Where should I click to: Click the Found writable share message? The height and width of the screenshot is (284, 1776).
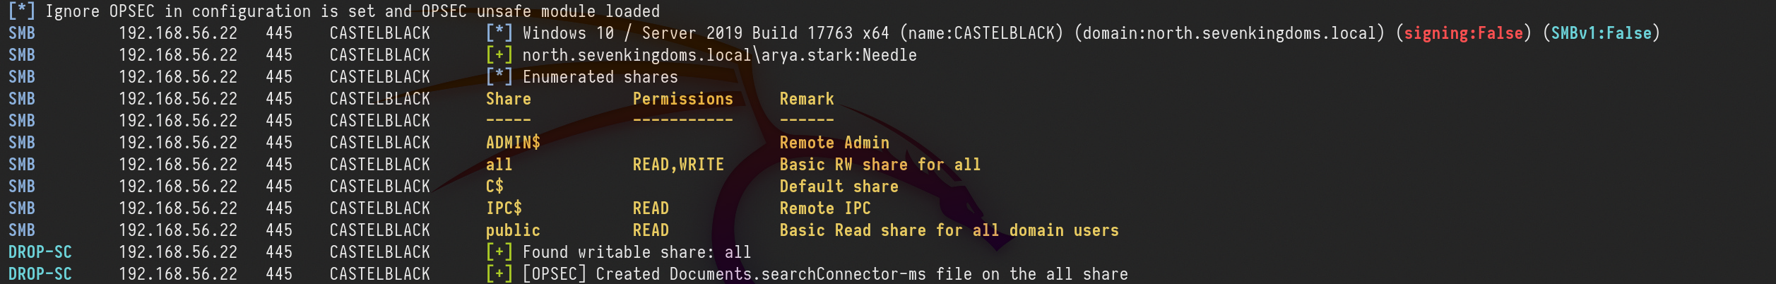tap(636, 252)
